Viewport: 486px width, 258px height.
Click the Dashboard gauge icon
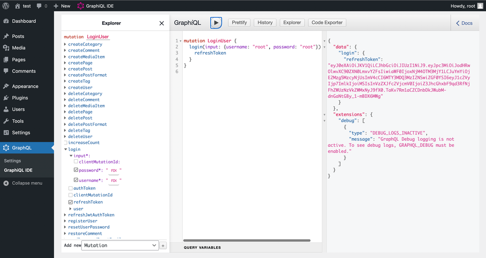click(x=6, y=21)
